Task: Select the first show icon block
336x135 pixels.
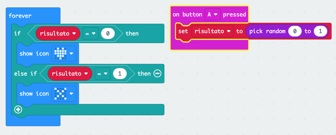Action: coord(34,53)
